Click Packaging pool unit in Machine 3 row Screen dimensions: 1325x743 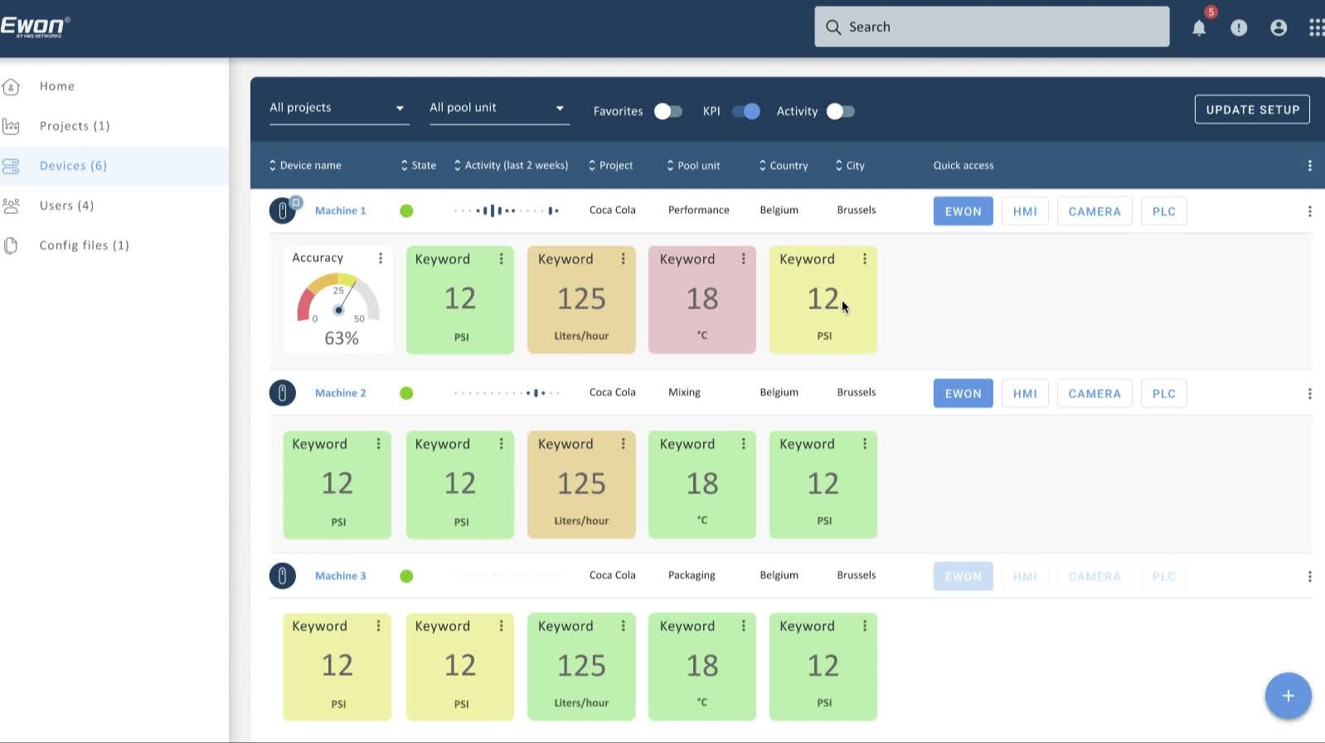point(692,575)
